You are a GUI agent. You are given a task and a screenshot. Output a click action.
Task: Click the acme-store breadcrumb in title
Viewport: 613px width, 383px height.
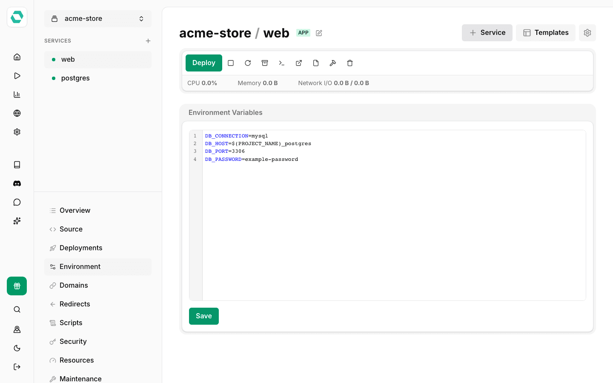(x=215, y=33)
